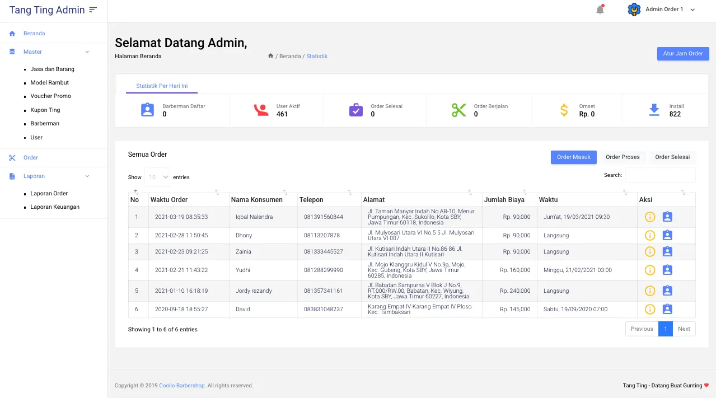Sort table by Waktu Order column
The width and height of the screenshot is (716, 398).
coord(188,199)
